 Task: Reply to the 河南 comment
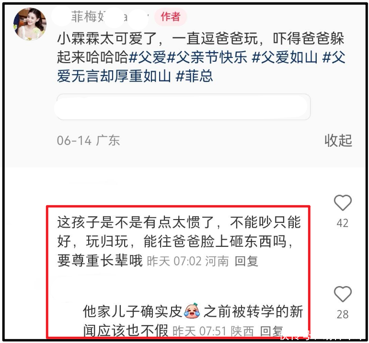pyautogui.click(x=246, y=261)
